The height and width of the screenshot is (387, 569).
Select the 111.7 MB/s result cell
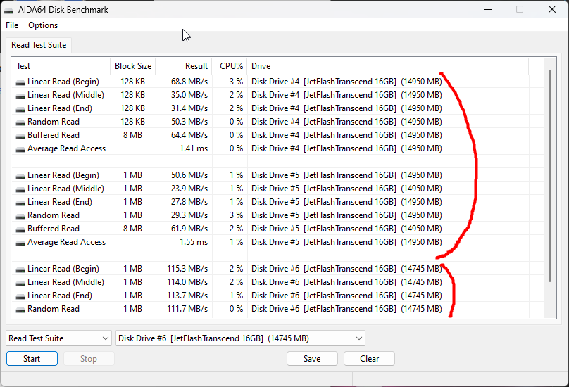point(187,309)
